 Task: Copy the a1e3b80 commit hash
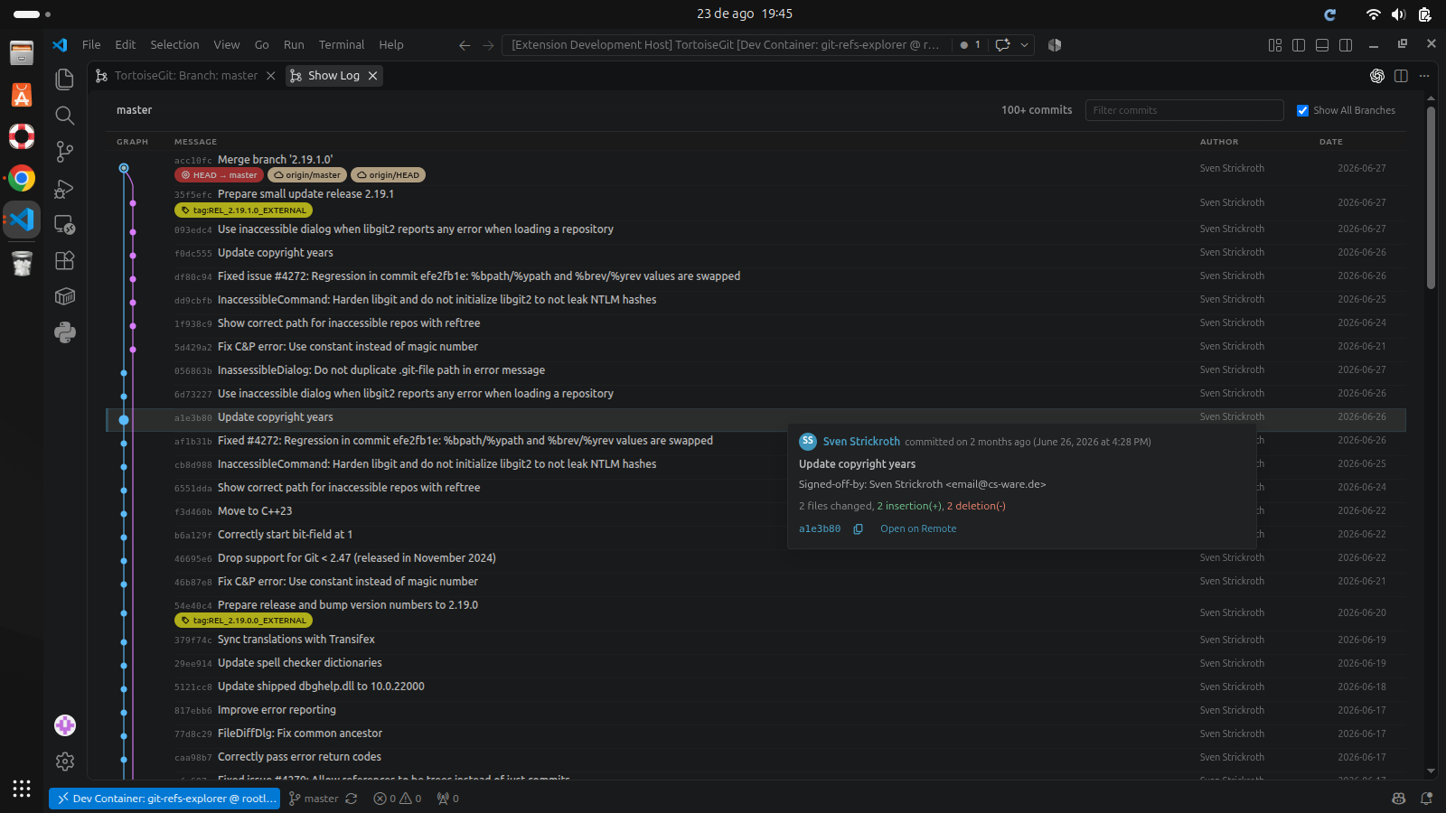pos(859,529)
